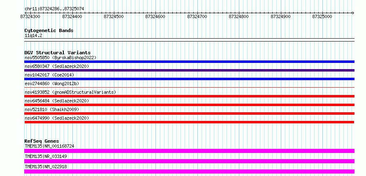Click the purple nsv6580347 variant bar

coord(189,70)
